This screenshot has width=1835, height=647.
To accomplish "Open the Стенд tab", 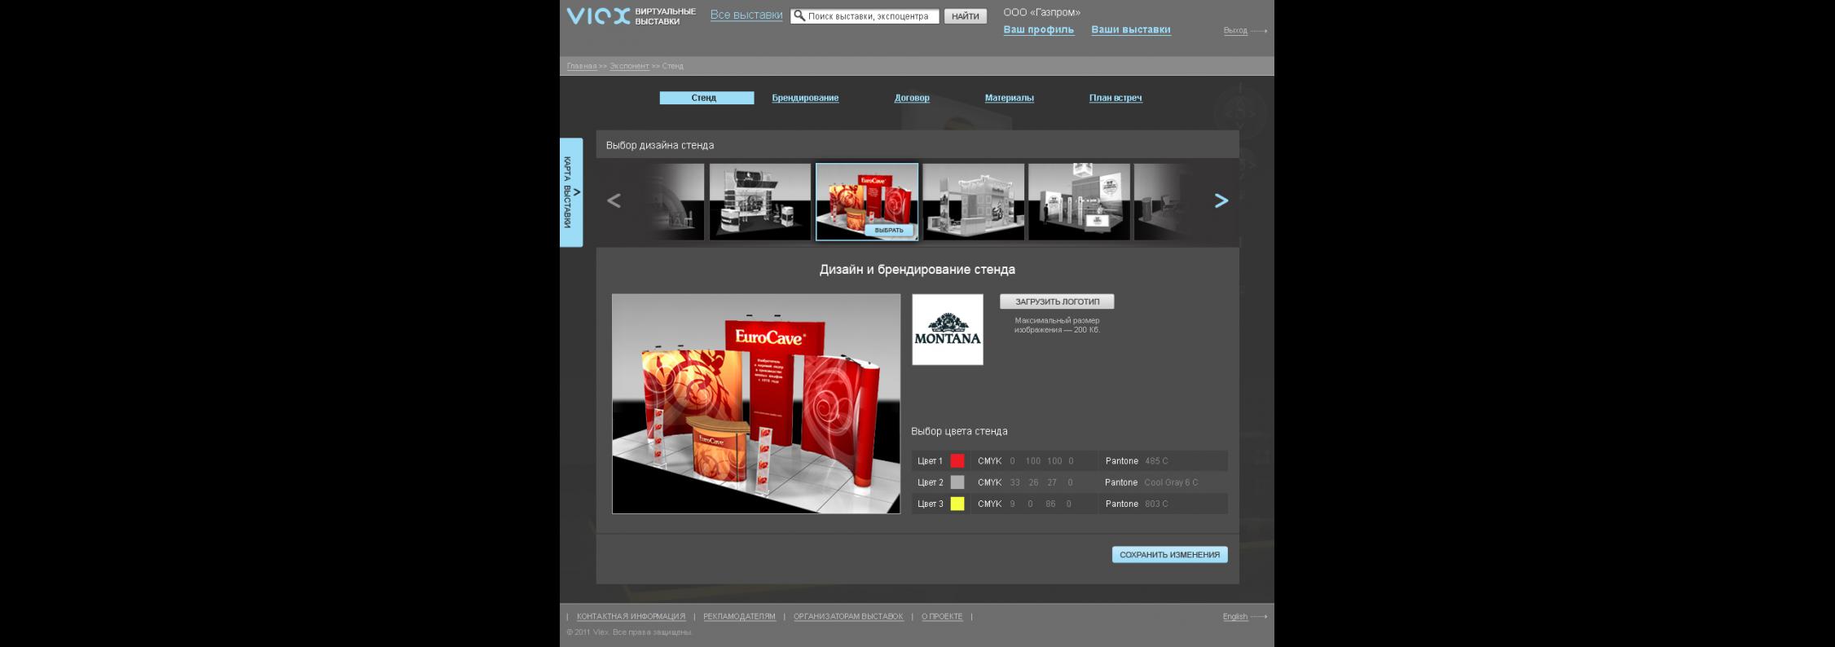I will pyautogui.click(x=706, y=98).
